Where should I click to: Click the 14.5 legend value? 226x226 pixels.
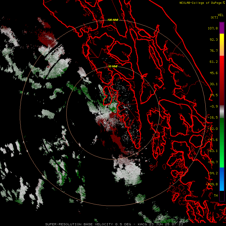coord(214,95)
